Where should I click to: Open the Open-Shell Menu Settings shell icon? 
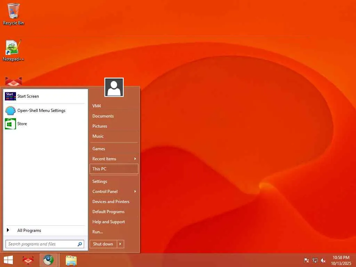10,111
